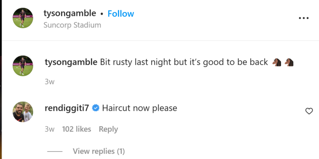Click the 3w timestamp under the caption
Viewport: 319px width, 159px height.
pyautogui.click(x=49, y=82)
